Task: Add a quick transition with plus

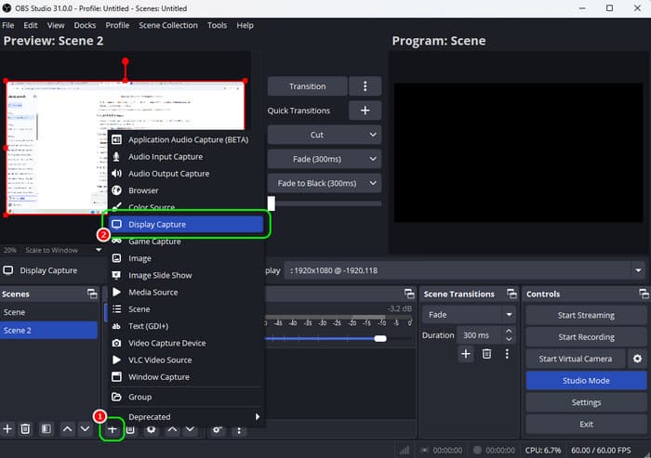Action: click(365, 111)
